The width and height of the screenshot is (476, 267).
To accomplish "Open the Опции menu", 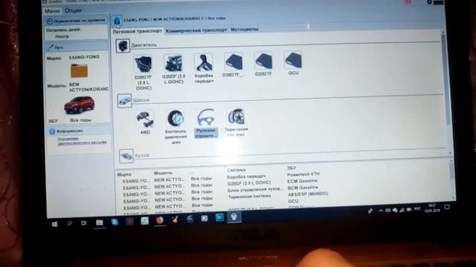I will [73, 10].
